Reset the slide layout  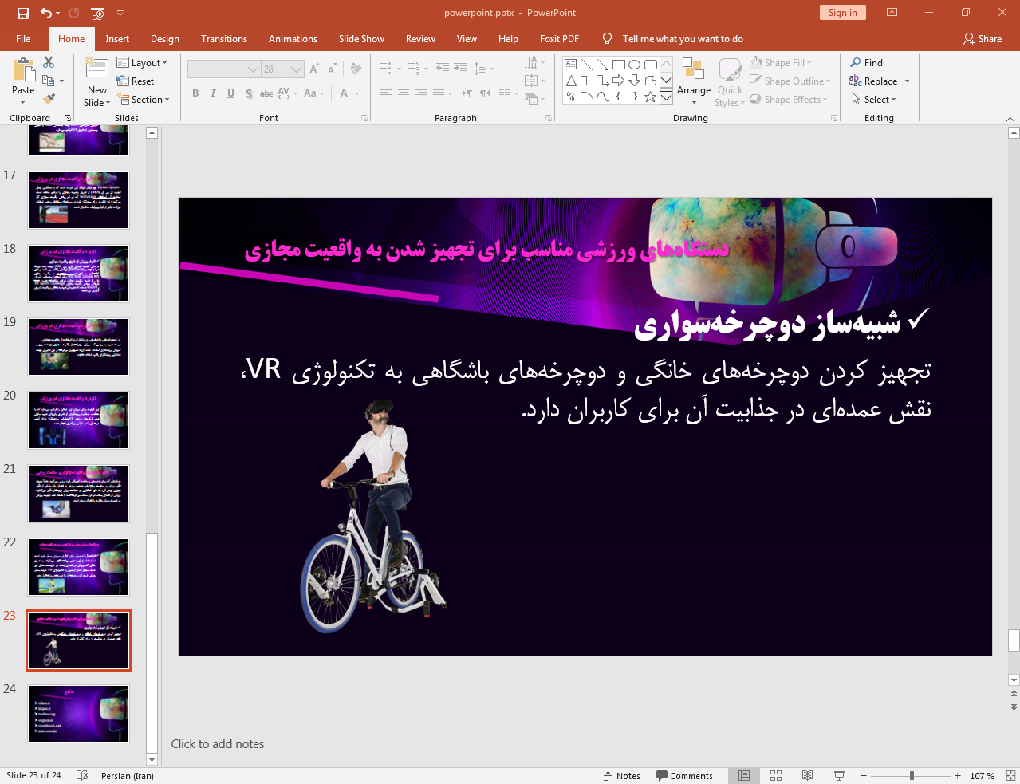pyautogui.click(x=136, y=81)
